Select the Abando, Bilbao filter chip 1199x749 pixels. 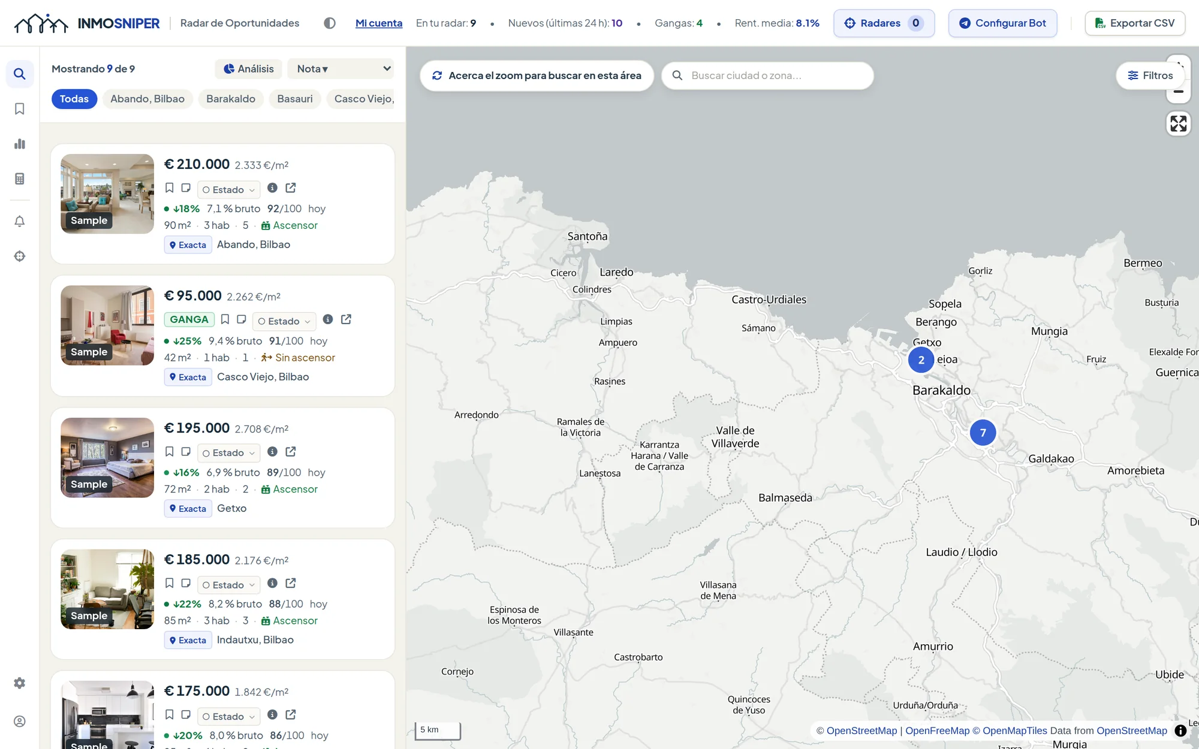tap(147, 99)
